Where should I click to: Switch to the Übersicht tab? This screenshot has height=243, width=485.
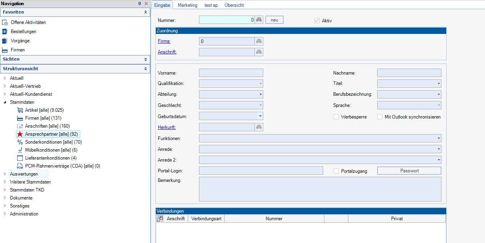[234, 5]
